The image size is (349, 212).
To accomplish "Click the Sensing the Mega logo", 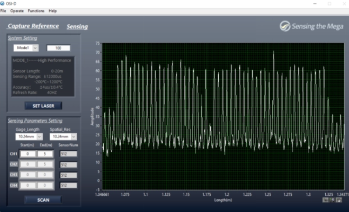I will pyautogui.click(x=311, y=27).
